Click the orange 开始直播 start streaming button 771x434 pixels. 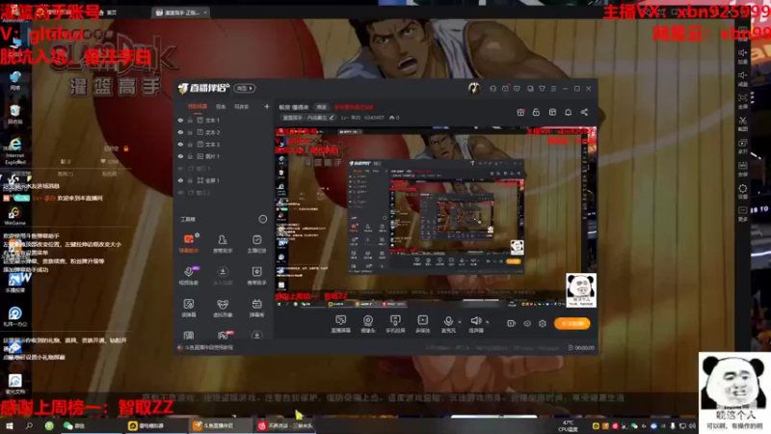coord(572,323)
